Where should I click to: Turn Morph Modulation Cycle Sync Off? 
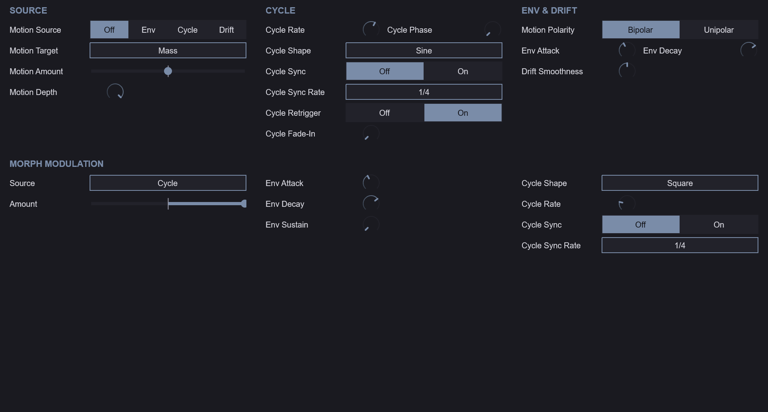click(x=641, y=224)
